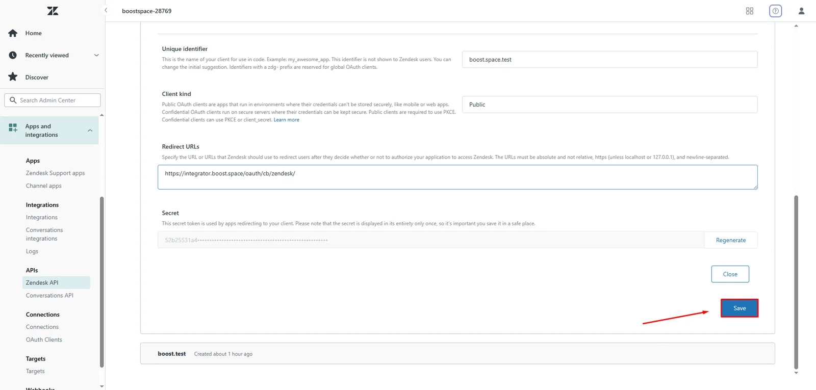Open the help question mark icon
The image size is (816, 390).
click(775, 11)
